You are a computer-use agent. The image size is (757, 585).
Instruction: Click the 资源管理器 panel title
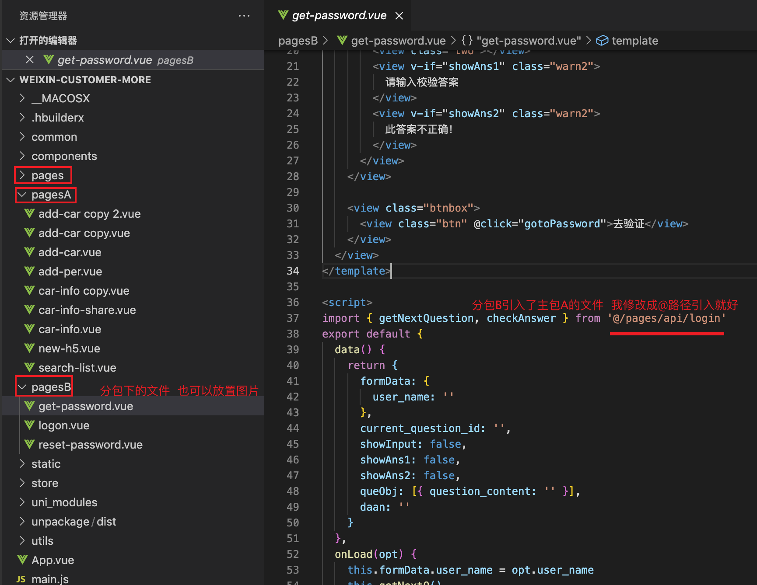(43, 16)
